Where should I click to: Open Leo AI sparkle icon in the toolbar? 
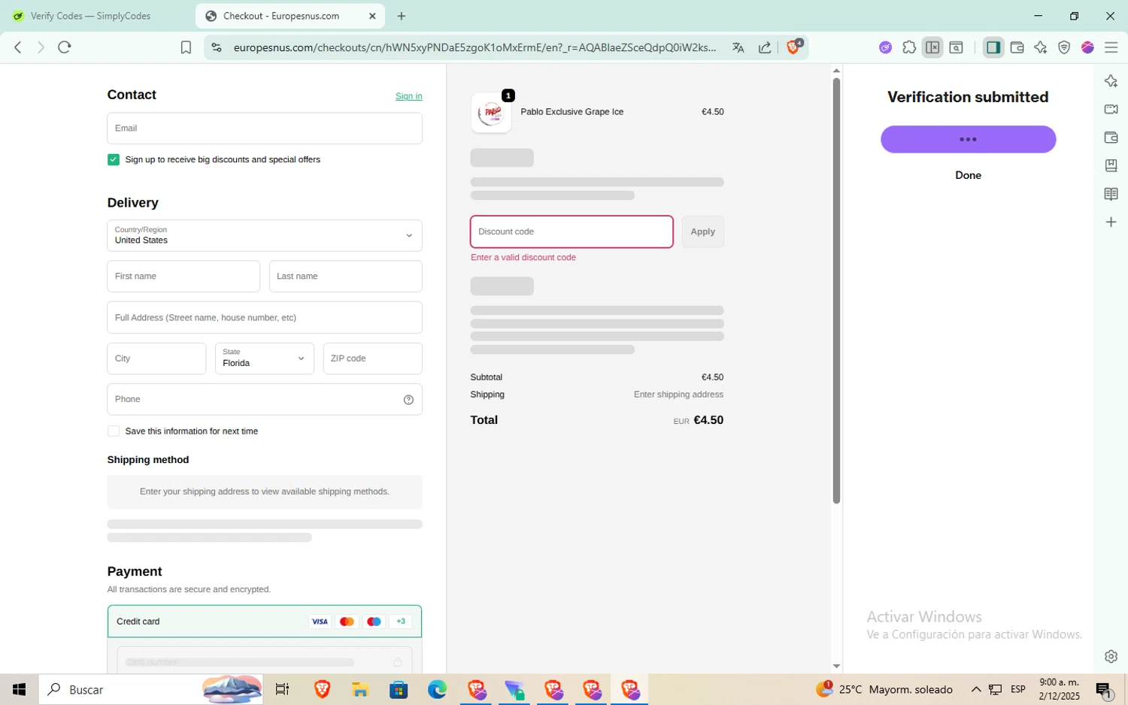point(1040,47)
